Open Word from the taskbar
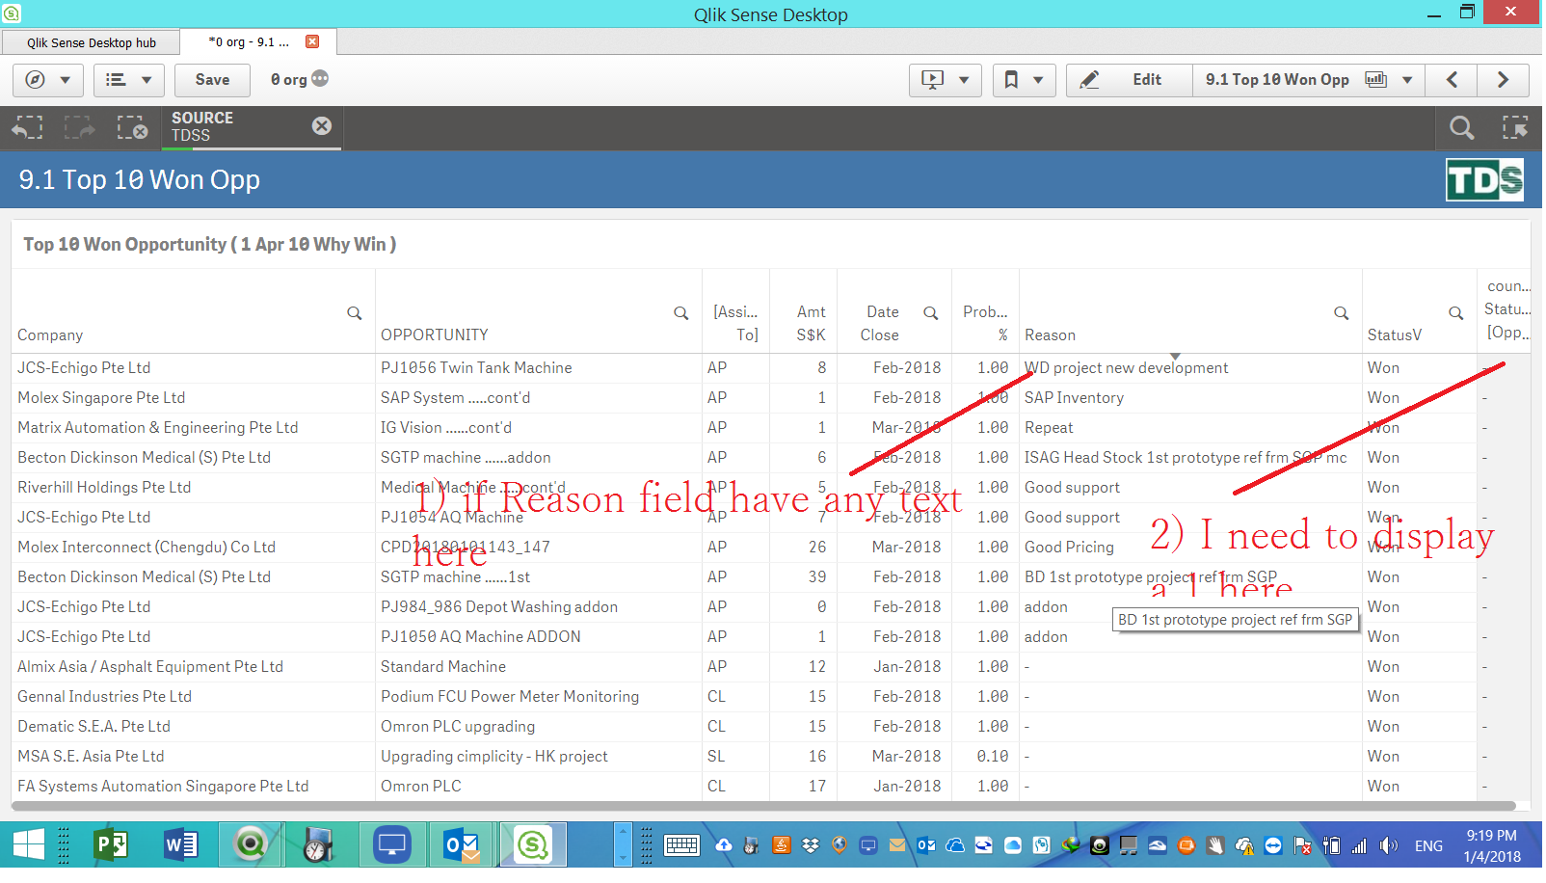The height and width of the screenshot is (883, 1546). [x=180, y=845]
